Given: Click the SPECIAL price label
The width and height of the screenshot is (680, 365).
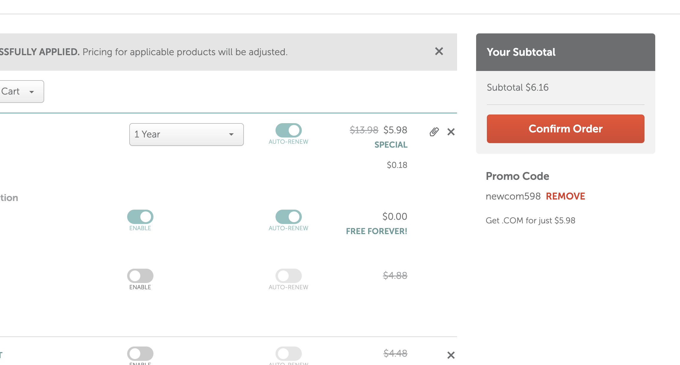Looking at the screenshot, I should click(391, 145).
